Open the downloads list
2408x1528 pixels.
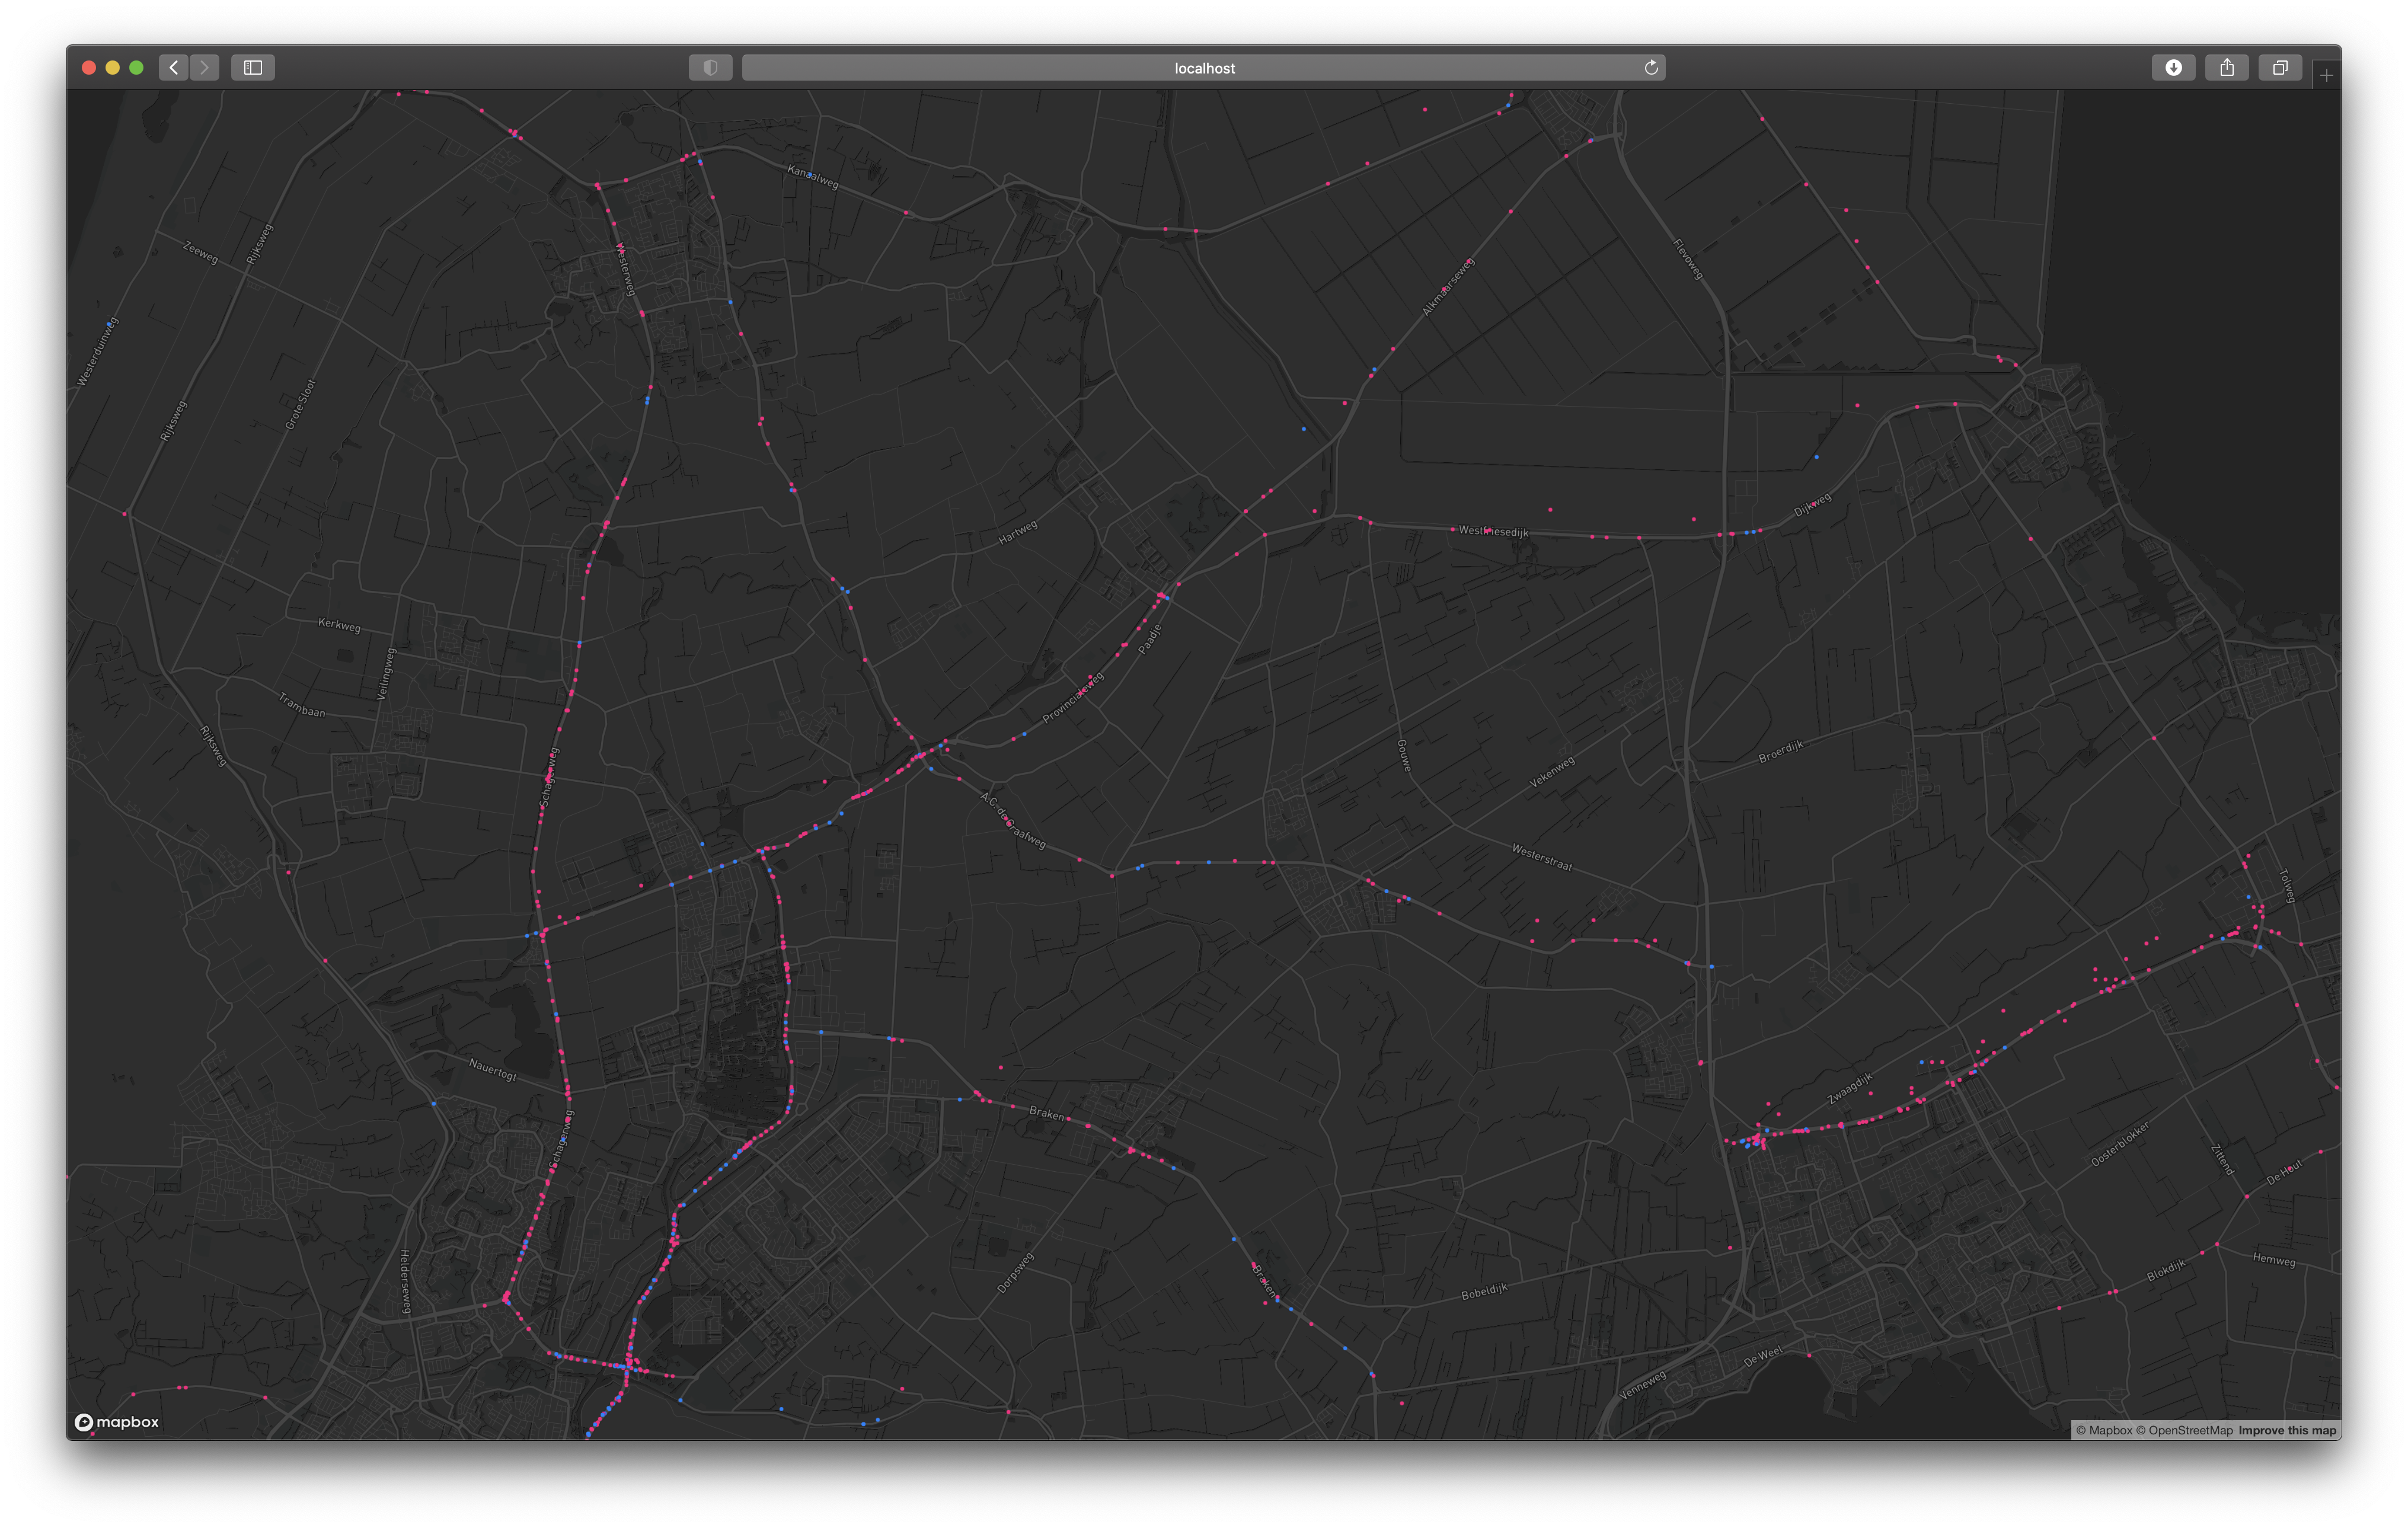coord(2173,67)
